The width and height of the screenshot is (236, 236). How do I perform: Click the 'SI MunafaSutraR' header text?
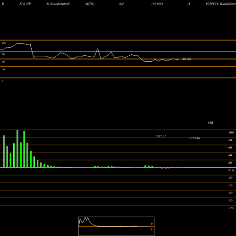point(58,4)
